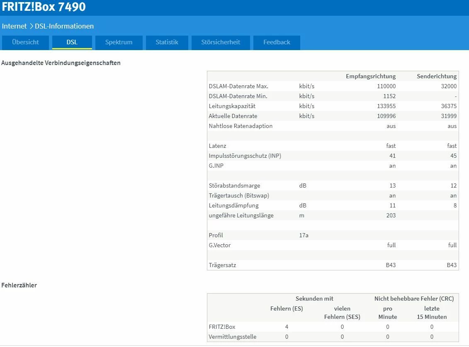Click the Senderichtung column header

coord(437,77)
